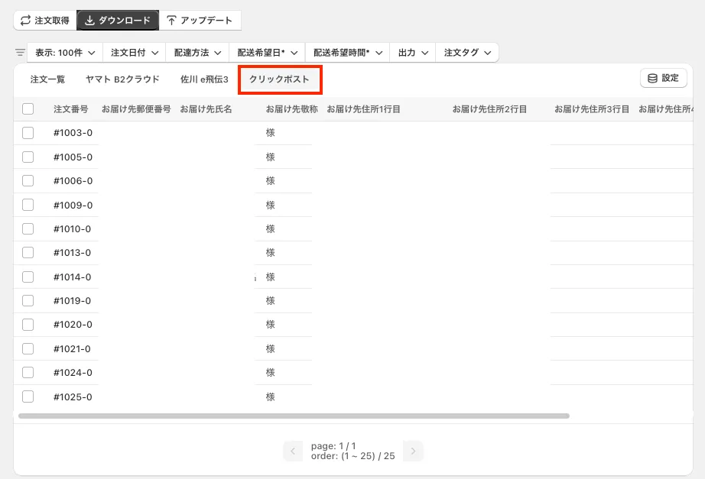Expand the 表示: 100件 dropdown

click(65, 53)
